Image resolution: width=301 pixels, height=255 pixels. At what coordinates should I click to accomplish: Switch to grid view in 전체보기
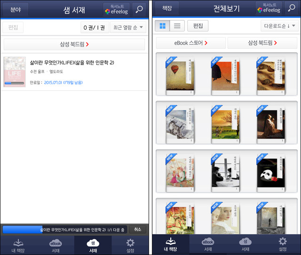click(x=162, y=26)
